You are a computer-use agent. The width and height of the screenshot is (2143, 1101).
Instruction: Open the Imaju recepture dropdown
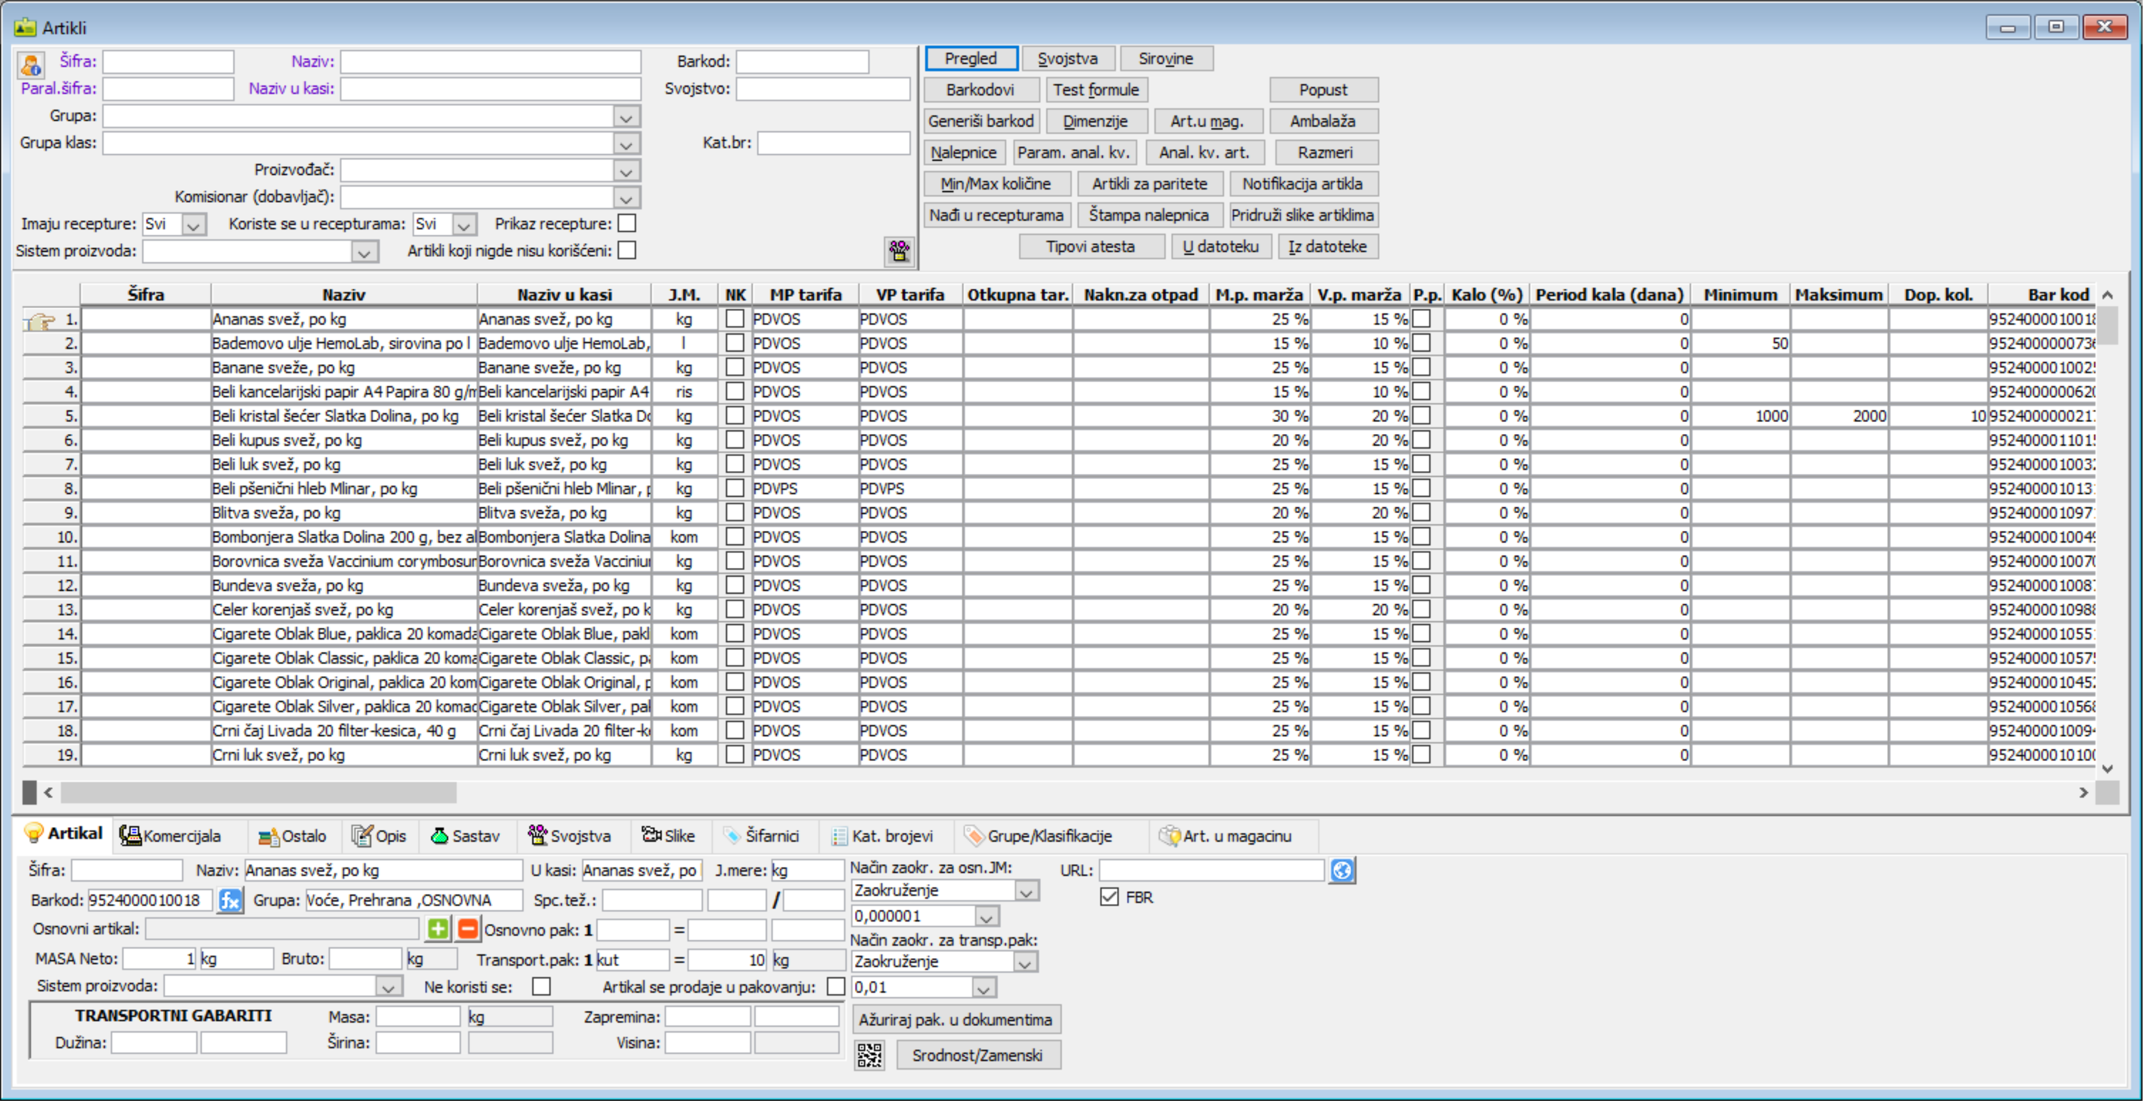194,224
